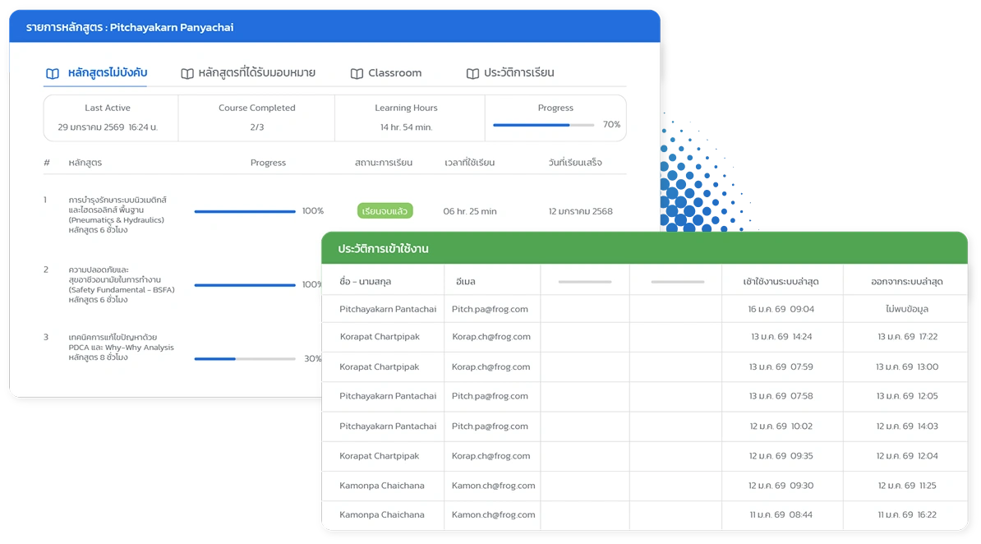
Task: Click the เรียนจบแล้ว status badge
Action: (x=385, y=211)
